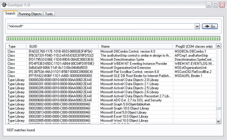Viewport: 227px width, 140px height.
Task: Click GUID starting with {FE38753A-44A3
Action: click(x=60, y=72)
